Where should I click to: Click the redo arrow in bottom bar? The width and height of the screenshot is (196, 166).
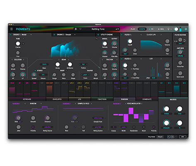tap(175, 137)
